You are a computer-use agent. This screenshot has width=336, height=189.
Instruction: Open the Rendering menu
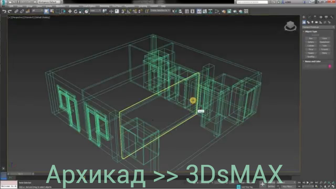pyautogui.click(x=104, y=6)
